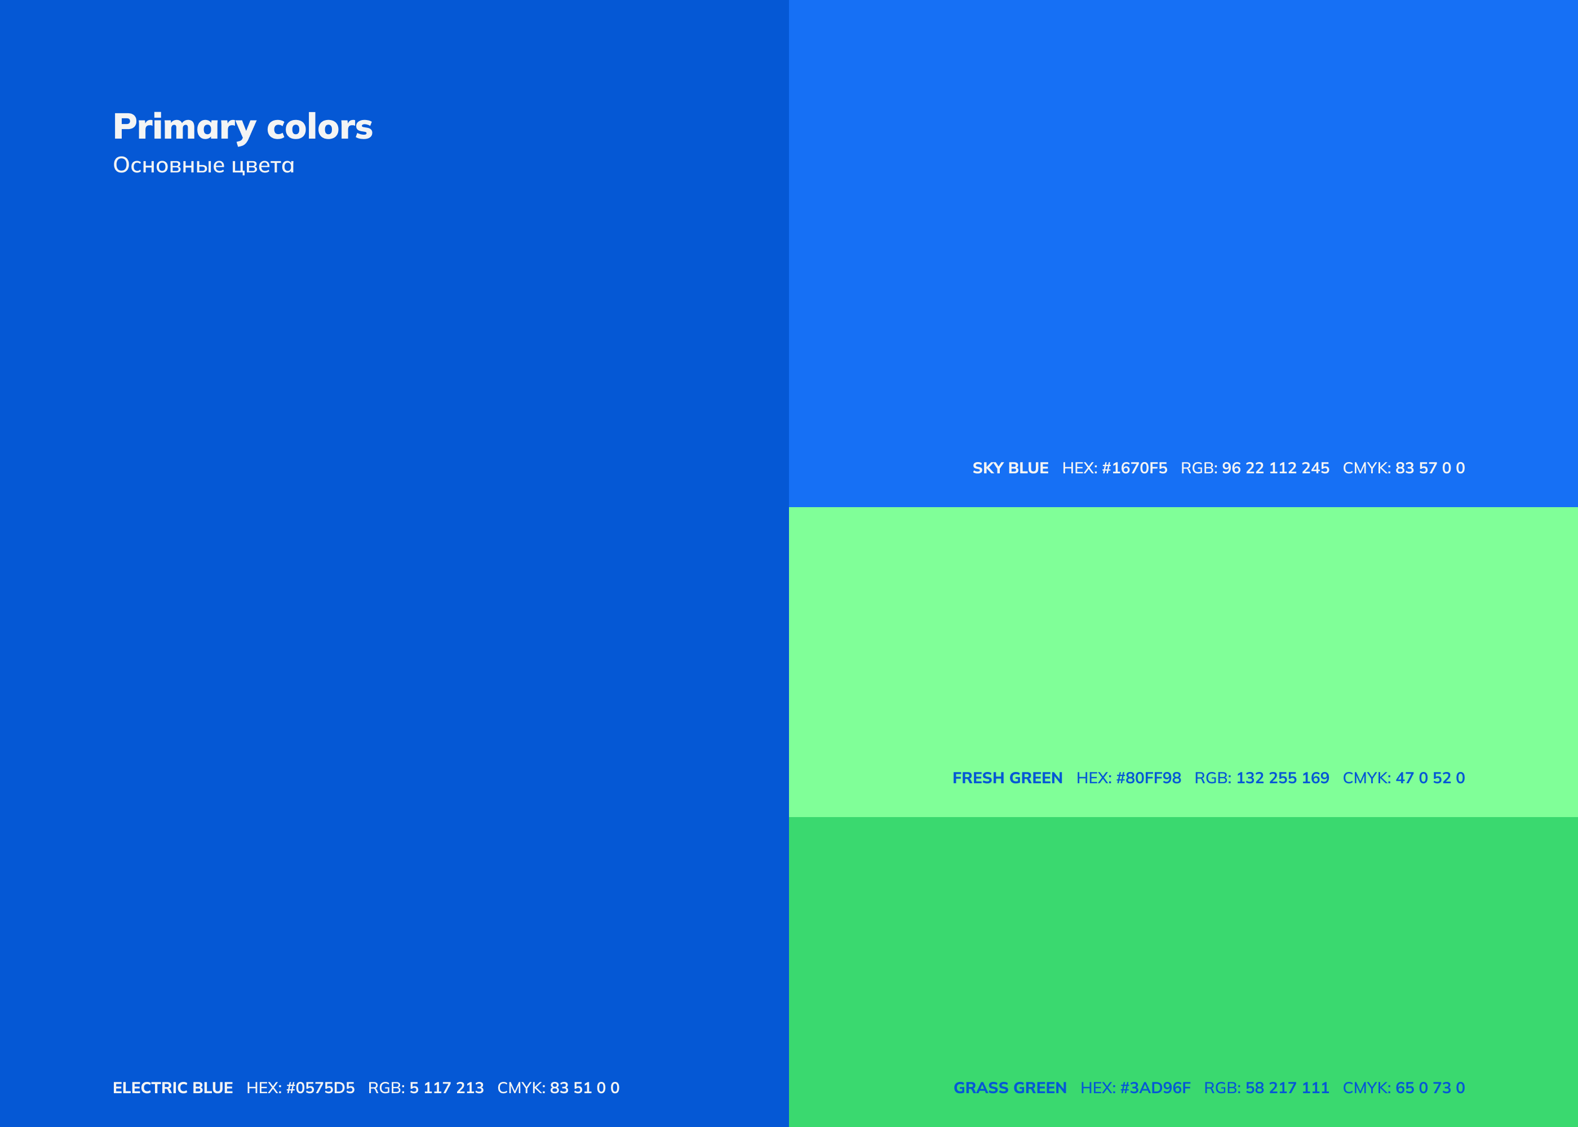Click the FRESH GREEN label

(x=1007, y=778)
